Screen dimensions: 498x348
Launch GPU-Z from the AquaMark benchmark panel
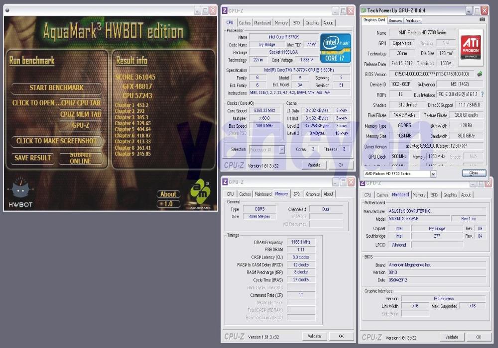click(80, 125)
